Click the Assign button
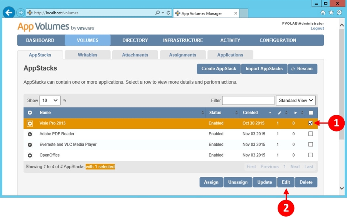 (x=211, y=182)
